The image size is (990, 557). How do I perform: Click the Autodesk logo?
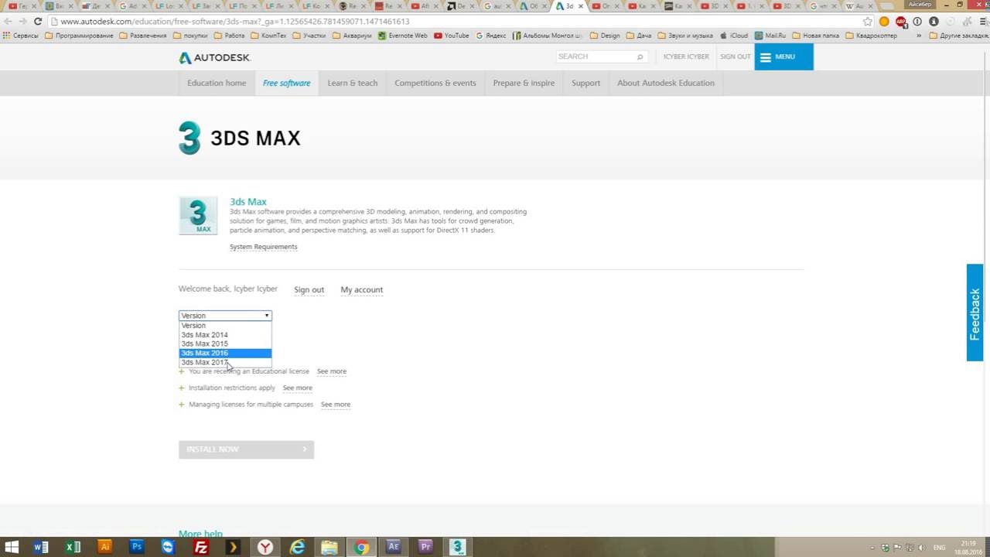[x=215, y=57]
